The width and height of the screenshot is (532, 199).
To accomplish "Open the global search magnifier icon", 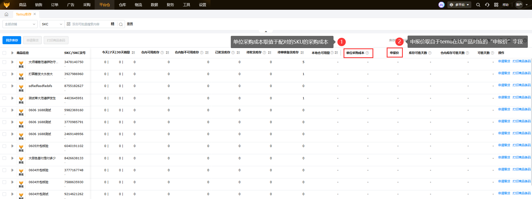I will tap(478, 5).
